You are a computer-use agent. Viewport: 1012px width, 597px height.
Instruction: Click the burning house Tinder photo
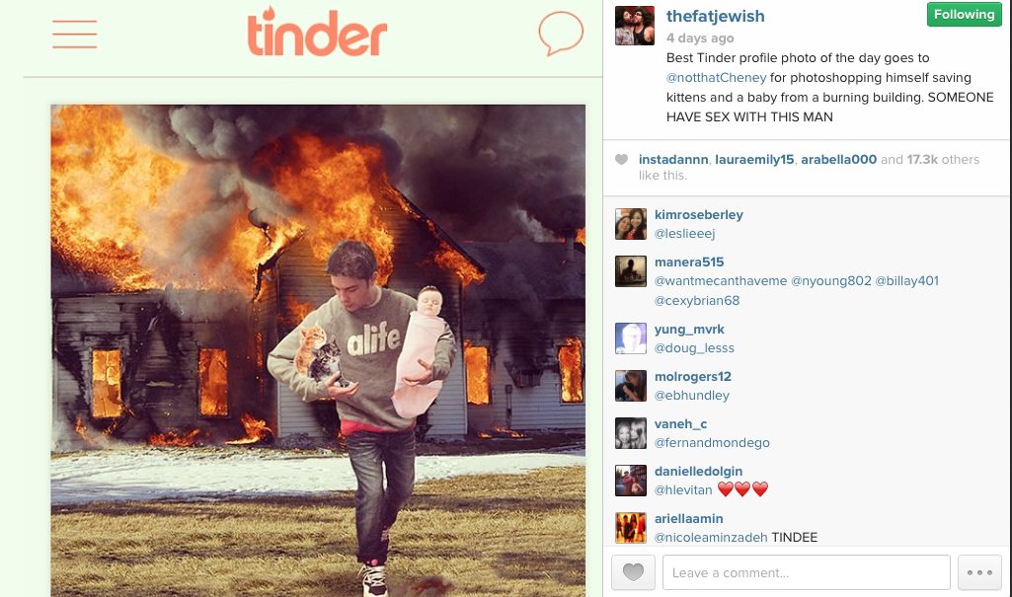[318, 350]
